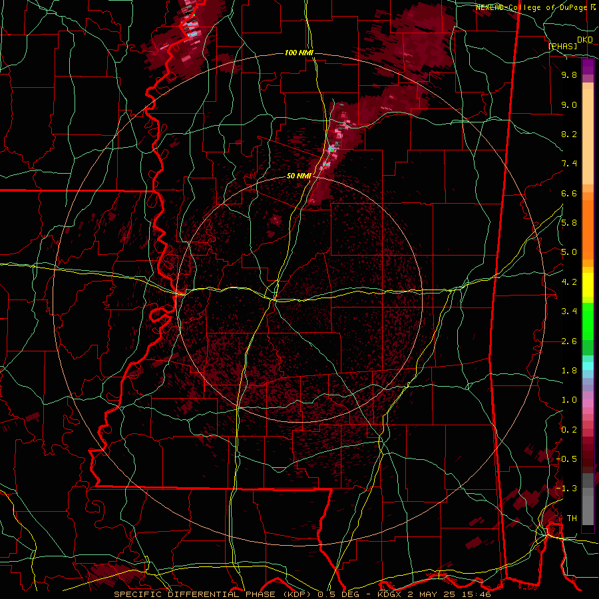This screenshot has height=599, width=599.
Task: Click the 9.0 value on the color scale
Action: tap(569, 105)
